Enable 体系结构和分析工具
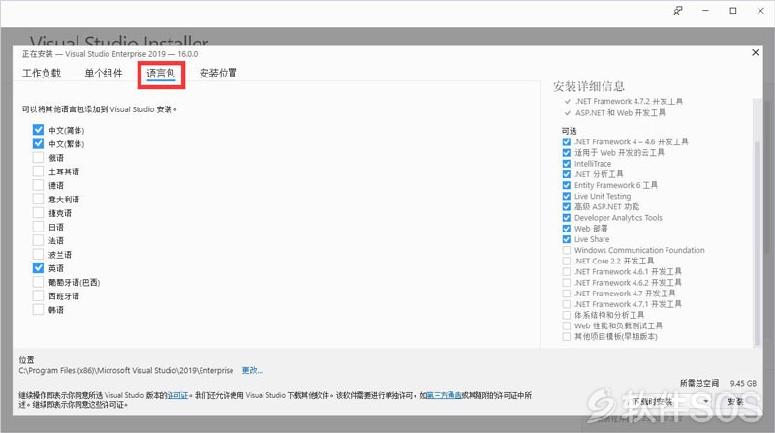Viewport: 775px width, 433px height. tap(567, 316)
